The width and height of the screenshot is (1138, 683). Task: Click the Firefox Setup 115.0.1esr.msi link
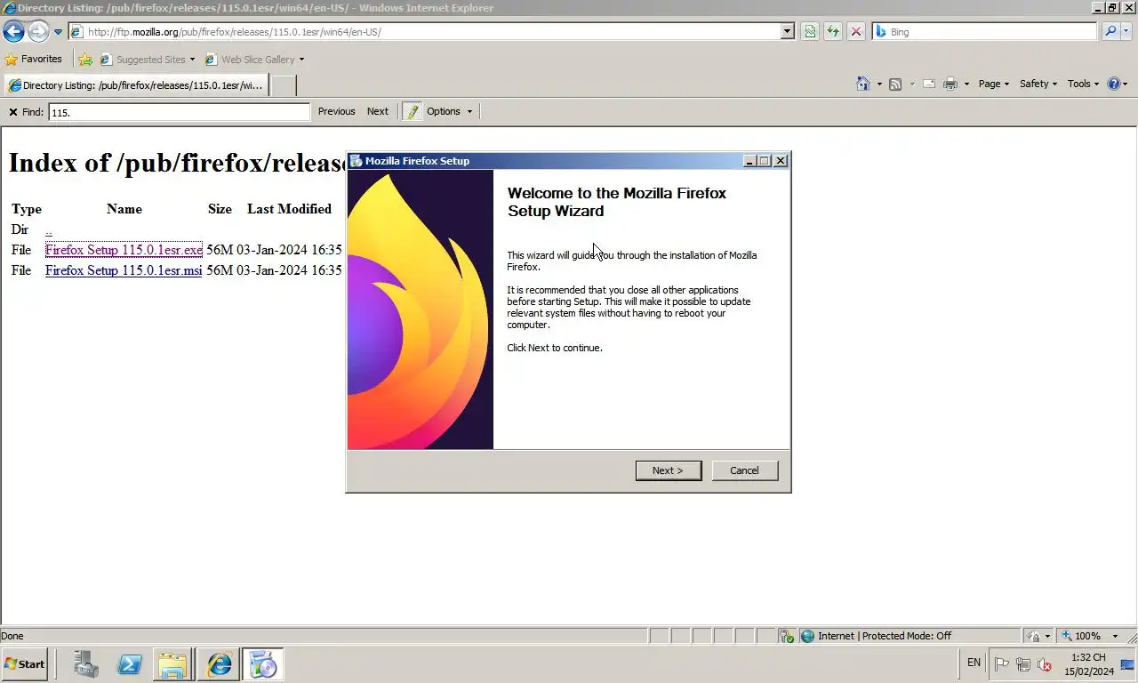124,270
